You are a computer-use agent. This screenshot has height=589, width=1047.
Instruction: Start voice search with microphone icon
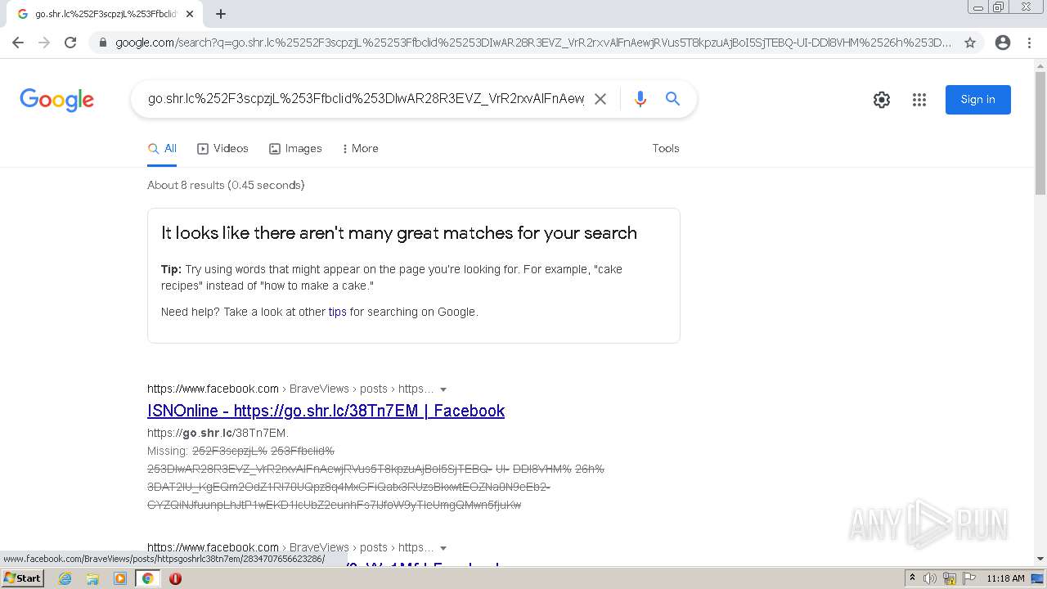click(x=640, y=99)
